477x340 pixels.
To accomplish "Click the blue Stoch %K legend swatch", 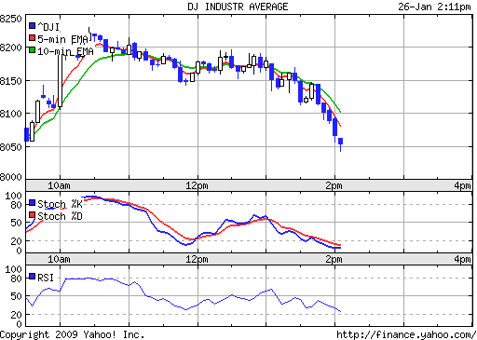I will tap(32, 203).
